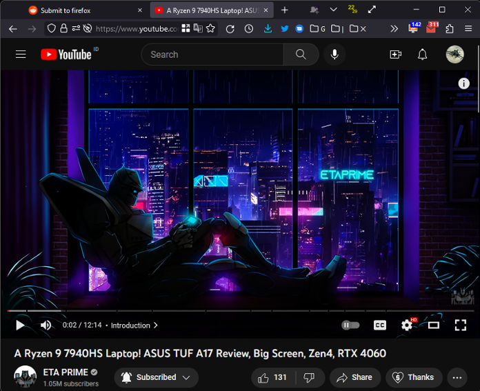
Task: Click the diagonal expand arrows in tab bar
Action: 372,10
